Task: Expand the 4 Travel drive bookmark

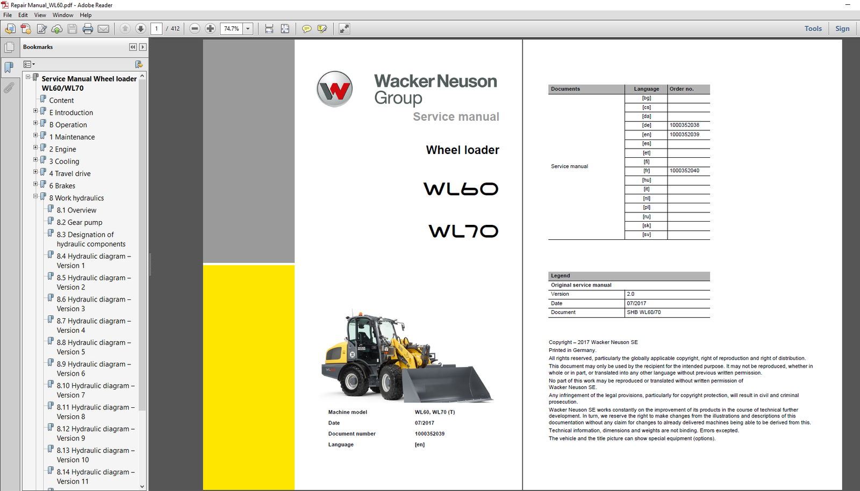Action: pyautogui.click(x=35, y=172)
